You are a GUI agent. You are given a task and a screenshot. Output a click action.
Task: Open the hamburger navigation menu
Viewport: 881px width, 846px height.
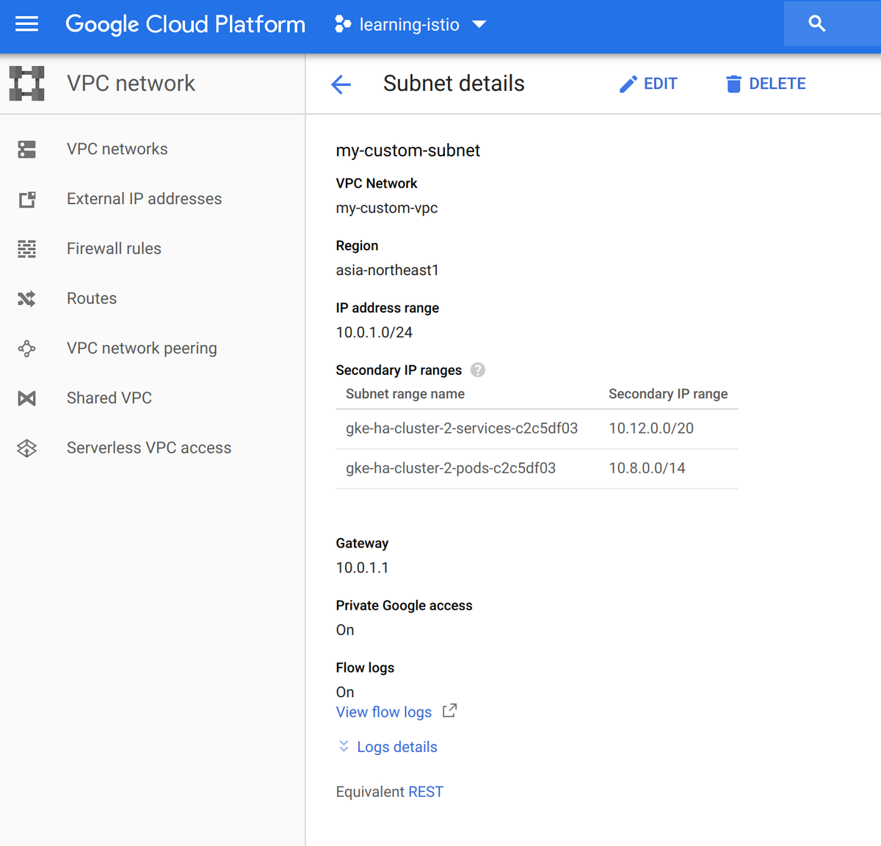(26, 24)
